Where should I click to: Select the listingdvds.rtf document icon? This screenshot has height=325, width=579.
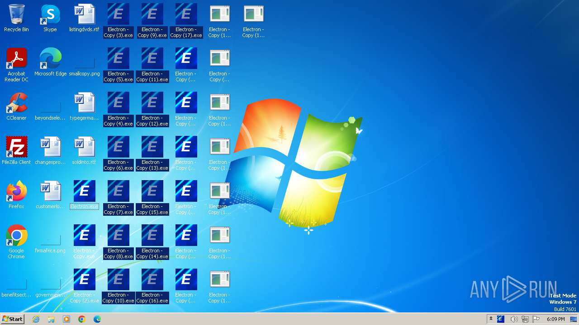click(x=84, y=18)
